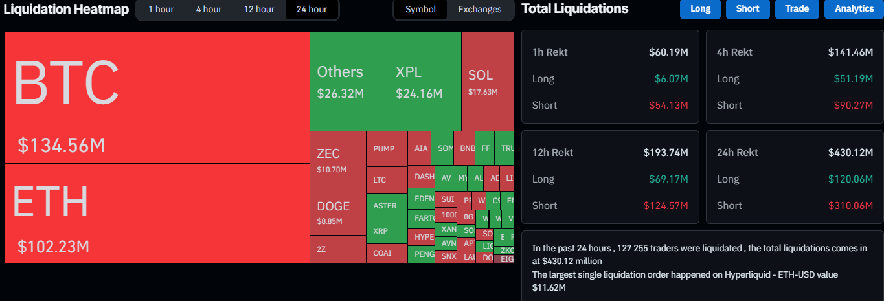Click the blue Short button
The height and width of the screenshot is (301, 884).
747,9
